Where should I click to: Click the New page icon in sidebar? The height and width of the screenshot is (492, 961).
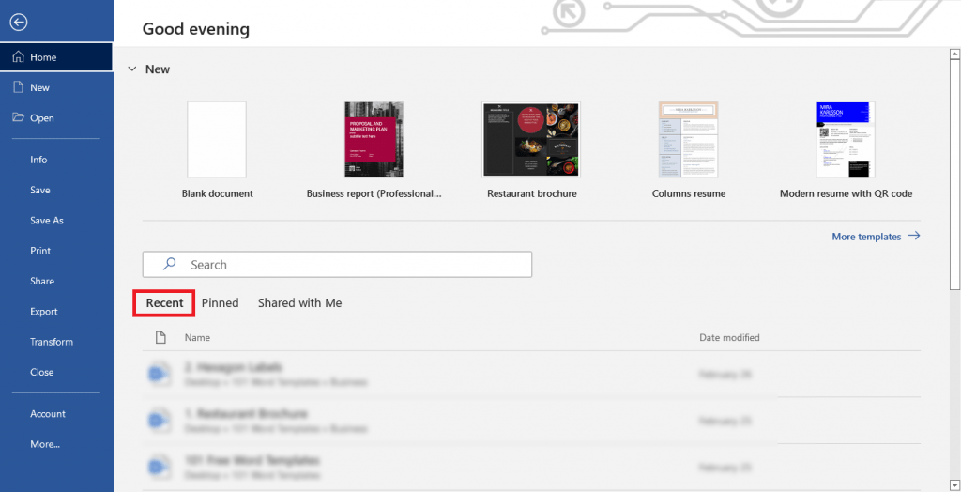coord(18,87)
